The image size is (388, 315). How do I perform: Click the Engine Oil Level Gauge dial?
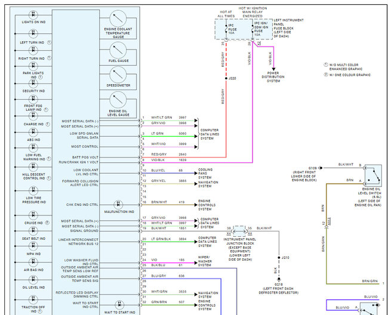(x=118, y=100)
